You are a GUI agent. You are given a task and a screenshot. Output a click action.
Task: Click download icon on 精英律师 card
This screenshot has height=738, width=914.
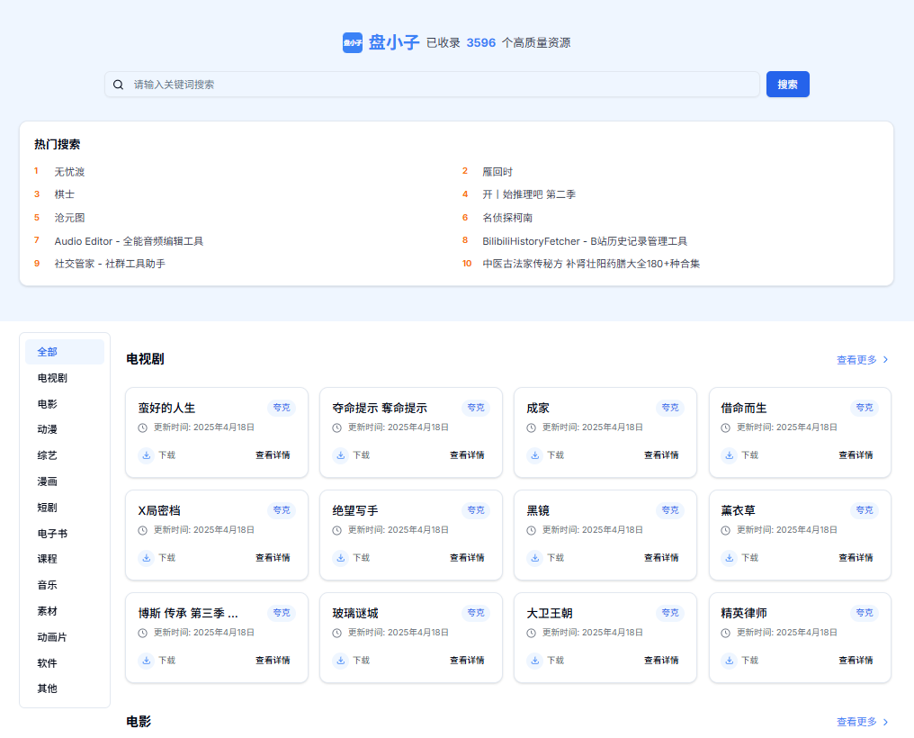click(x=729, y=661)
